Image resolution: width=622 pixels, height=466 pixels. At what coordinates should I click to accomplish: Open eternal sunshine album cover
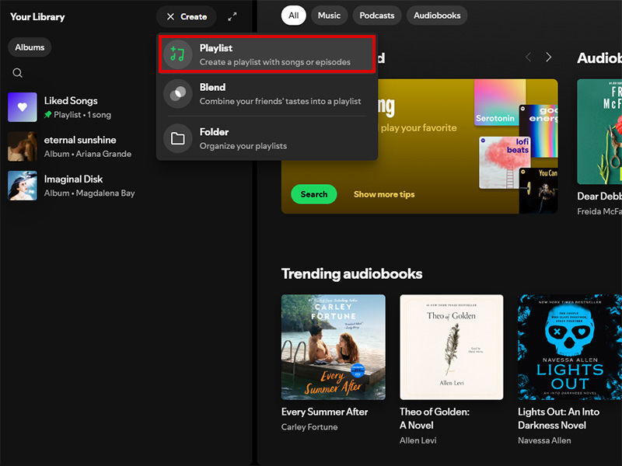(x=23, y=146)
